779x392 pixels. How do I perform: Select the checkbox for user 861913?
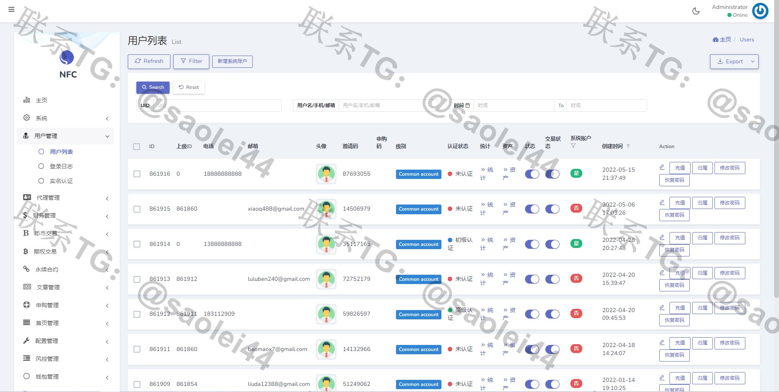pos(137,279)
